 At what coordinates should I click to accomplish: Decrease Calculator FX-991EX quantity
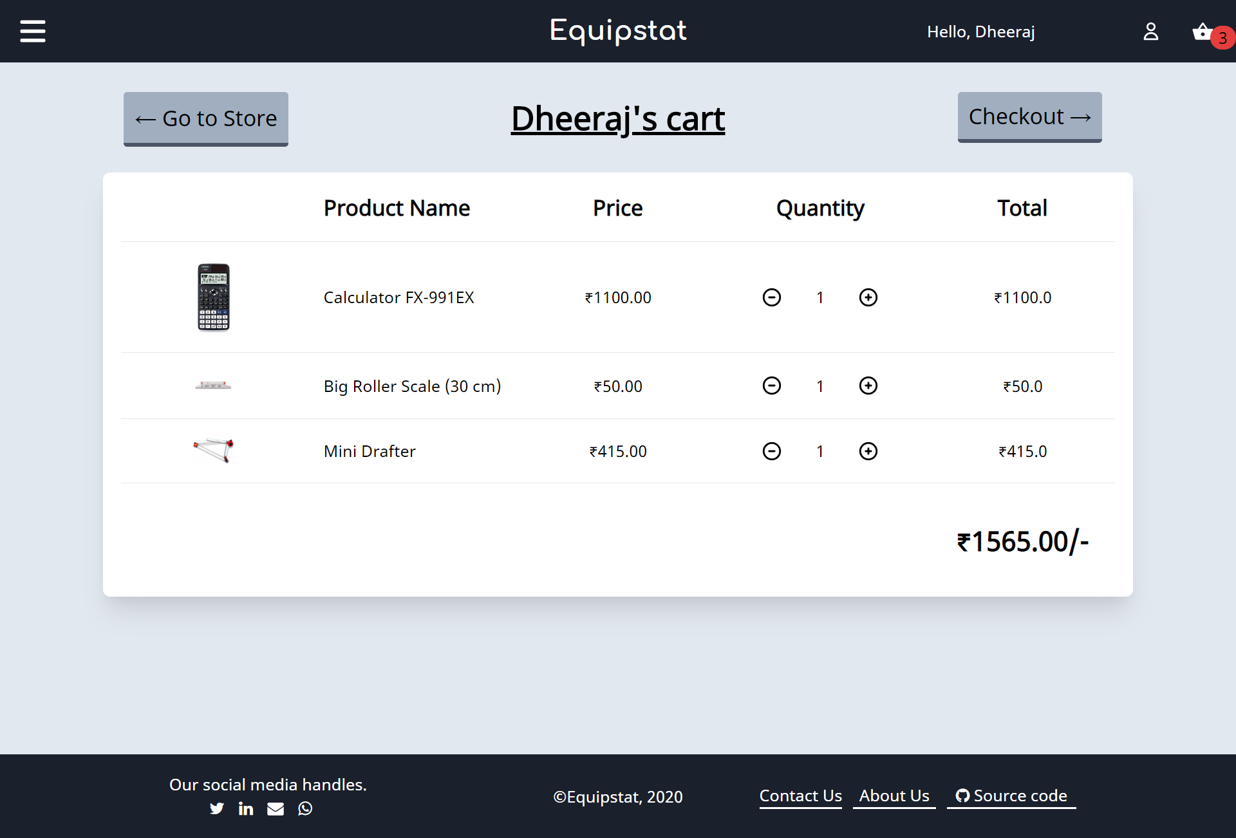[771, 297]
